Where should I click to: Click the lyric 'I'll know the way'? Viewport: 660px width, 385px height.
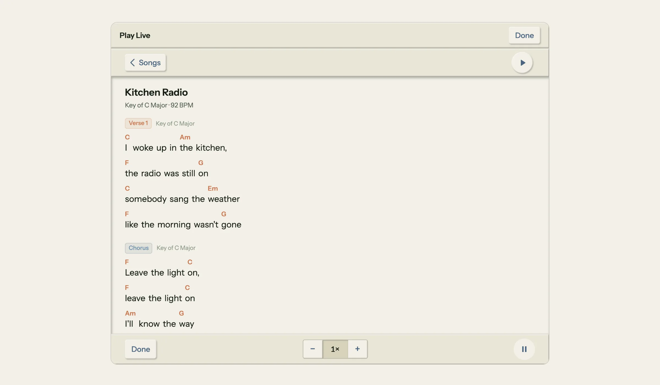159,324
